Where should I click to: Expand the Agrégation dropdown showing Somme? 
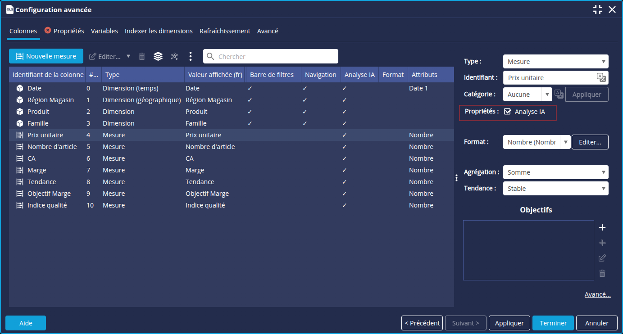(555, 172)
